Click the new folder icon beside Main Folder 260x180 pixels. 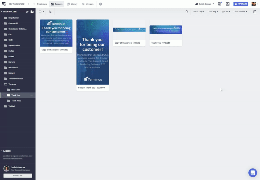click(x=32, y=12)
